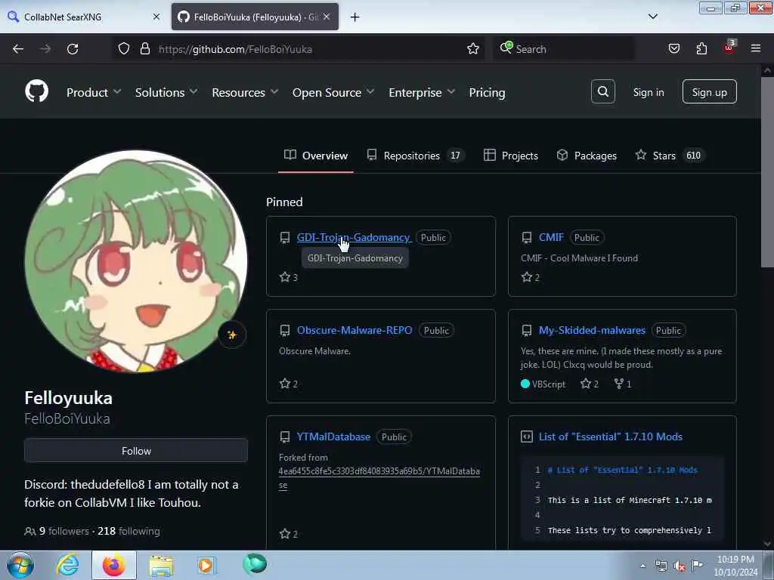The image size is (774, 580).
Task: Open the Obscure-Malware-REPO repository
Action: [x=354, y=330]
